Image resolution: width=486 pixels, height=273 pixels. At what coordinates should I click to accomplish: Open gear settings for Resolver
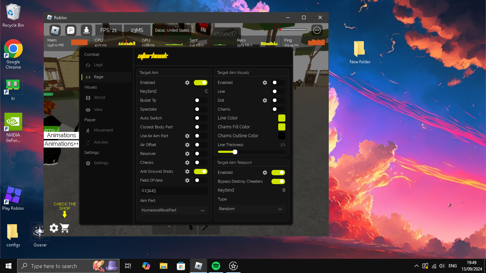(187, 154)
